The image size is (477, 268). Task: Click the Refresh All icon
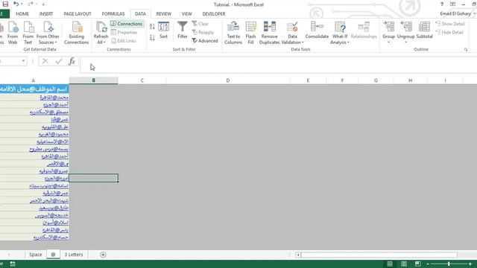[101, 27]
